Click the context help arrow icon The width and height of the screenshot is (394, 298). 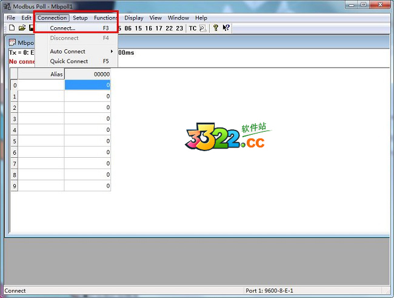click(x=226, y=28)
